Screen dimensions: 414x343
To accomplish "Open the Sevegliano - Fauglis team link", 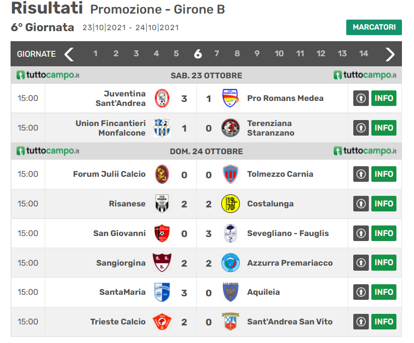I will [x=288, y=234].
